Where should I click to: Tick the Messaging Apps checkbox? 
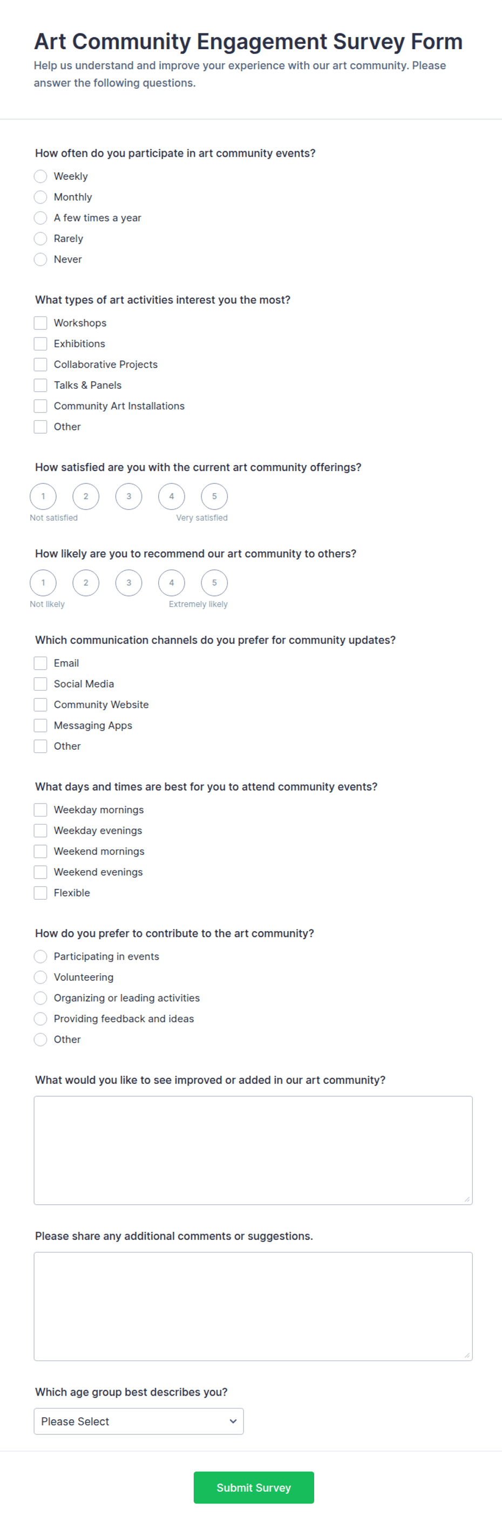pos(40,726)
